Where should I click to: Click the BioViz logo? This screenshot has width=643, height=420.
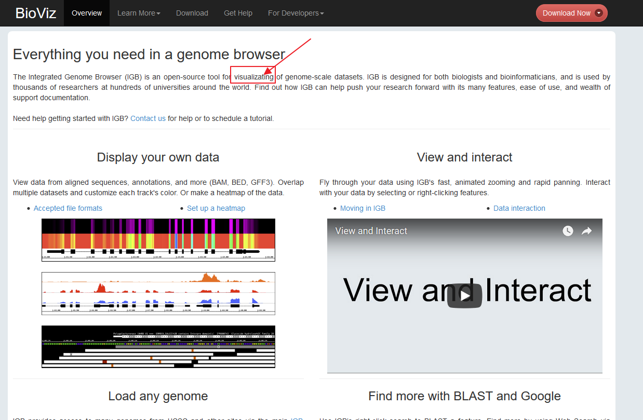point(36,13)
